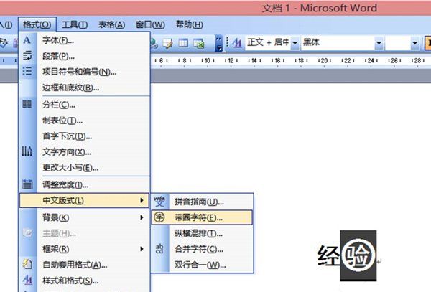
Task: Open the Table (表格) menu
Action: (111, 24)
